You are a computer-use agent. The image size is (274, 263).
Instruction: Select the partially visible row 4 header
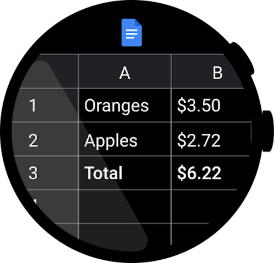pyautogui.click(x=52, y=207)
